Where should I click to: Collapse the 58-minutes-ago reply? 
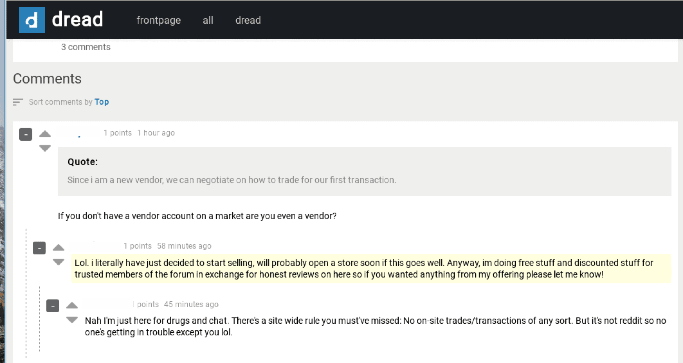pos(39,248)
